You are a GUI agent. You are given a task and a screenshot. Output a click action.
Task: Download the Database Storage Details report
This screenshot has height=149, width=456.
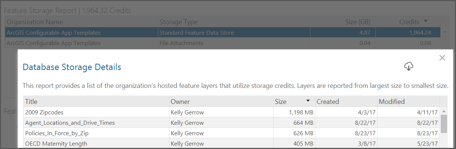click(409, 66)
